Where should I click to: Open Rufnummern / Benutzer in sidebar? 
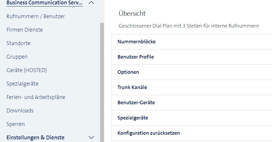click(x=36, y=16)
